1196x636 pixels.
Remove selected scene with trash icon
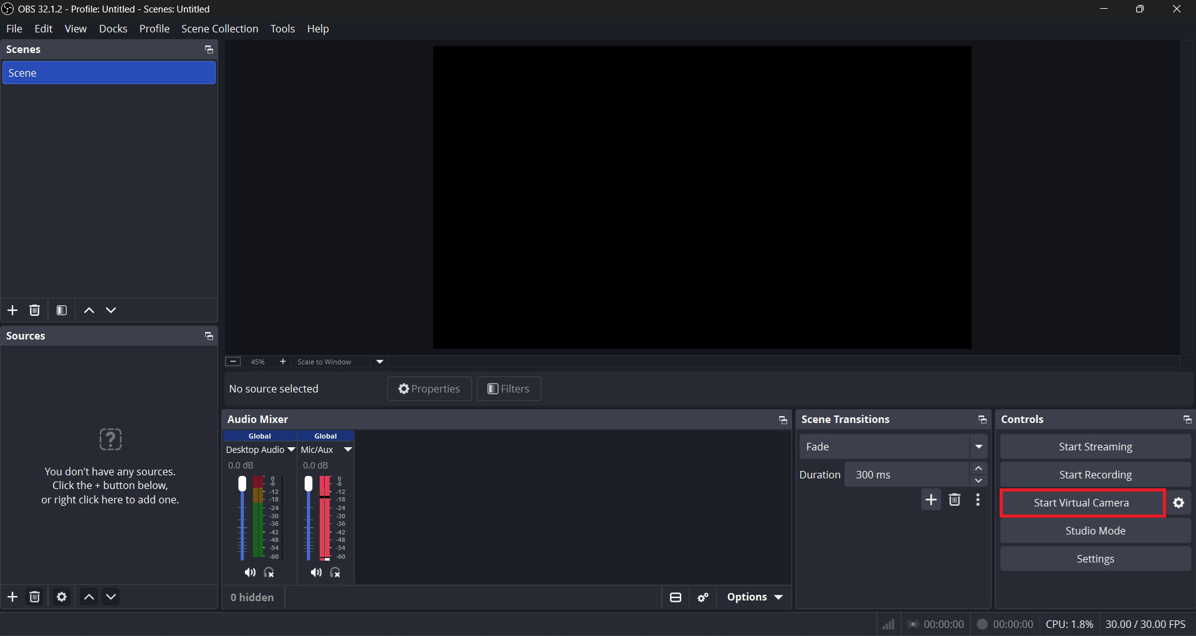(x=35, y=310)
